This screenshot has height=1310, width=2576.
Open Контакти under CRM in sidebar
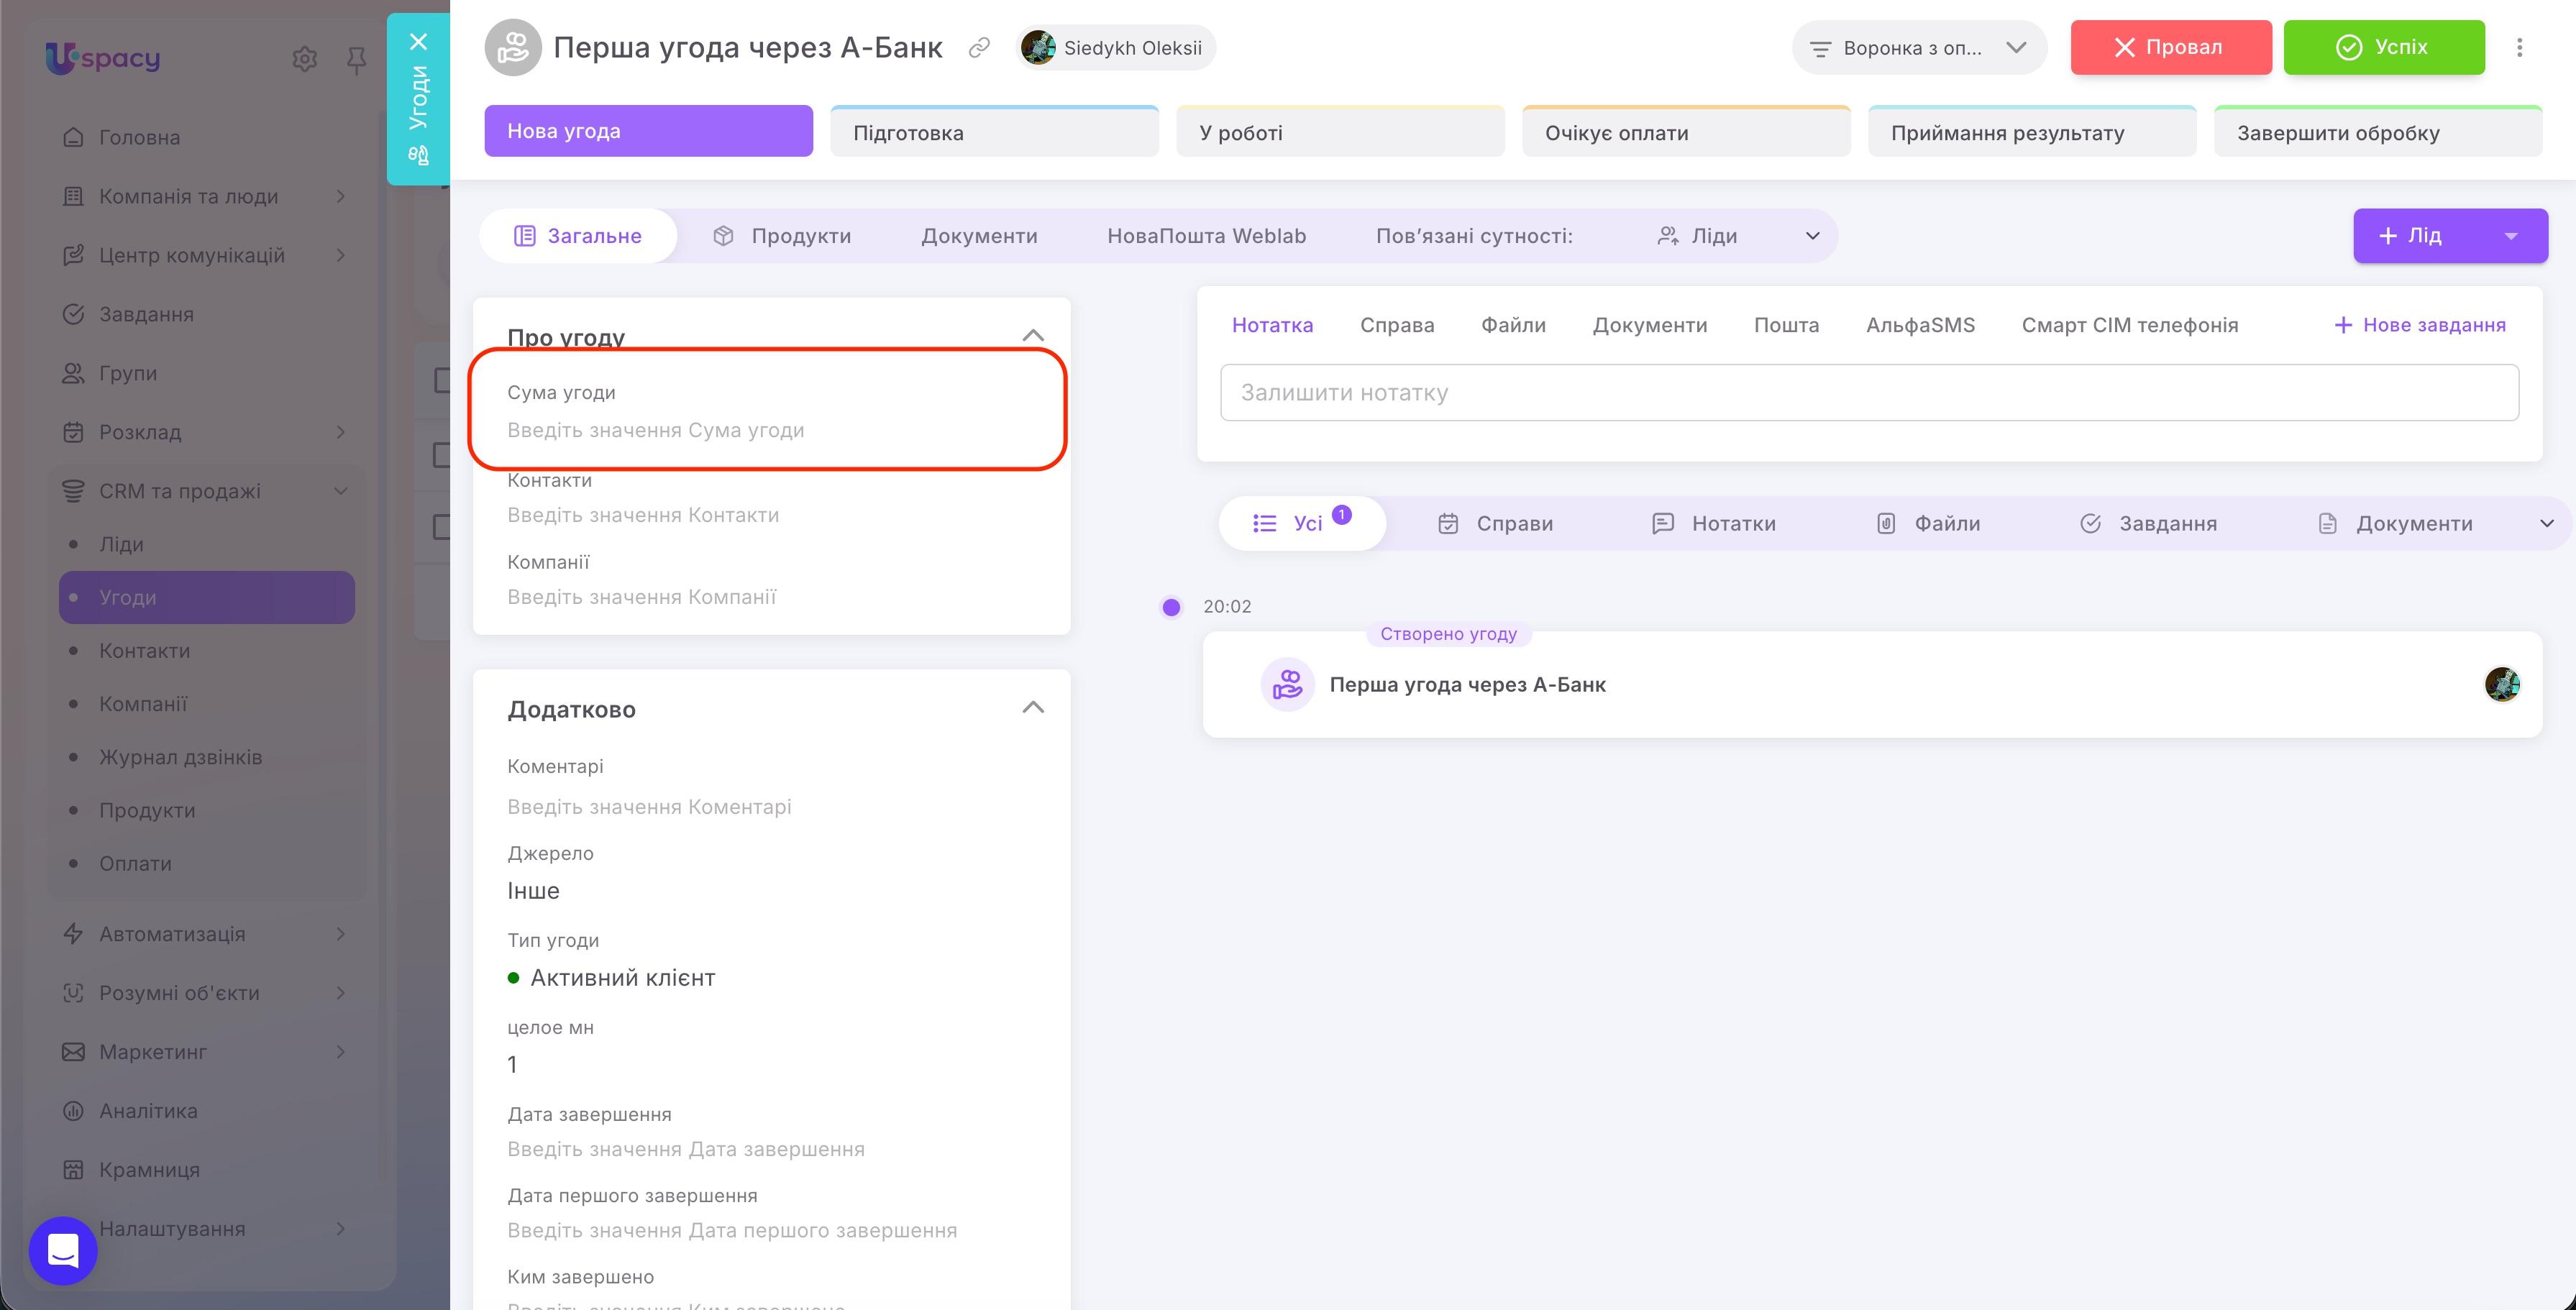(x=144, y=650)
